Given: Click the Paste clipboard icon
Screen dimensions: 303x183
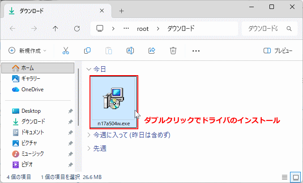Looking at the screenshot, I should click(x=109, y=51).
